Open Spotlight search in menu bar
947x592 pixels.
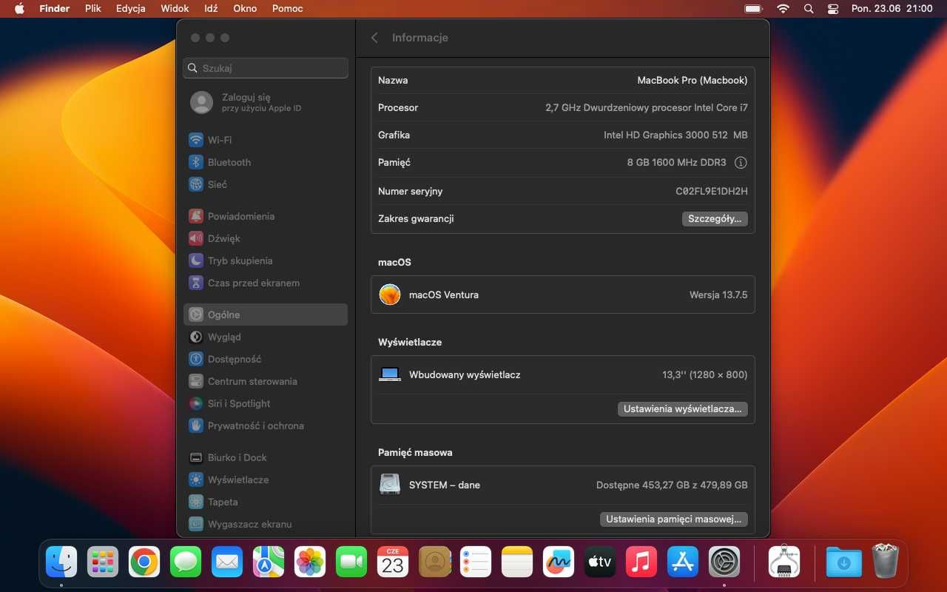pyautogui.click(x=809, y=9)
